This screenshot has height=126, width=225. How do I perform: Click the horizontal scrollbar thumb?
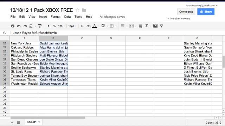point(48,118)
